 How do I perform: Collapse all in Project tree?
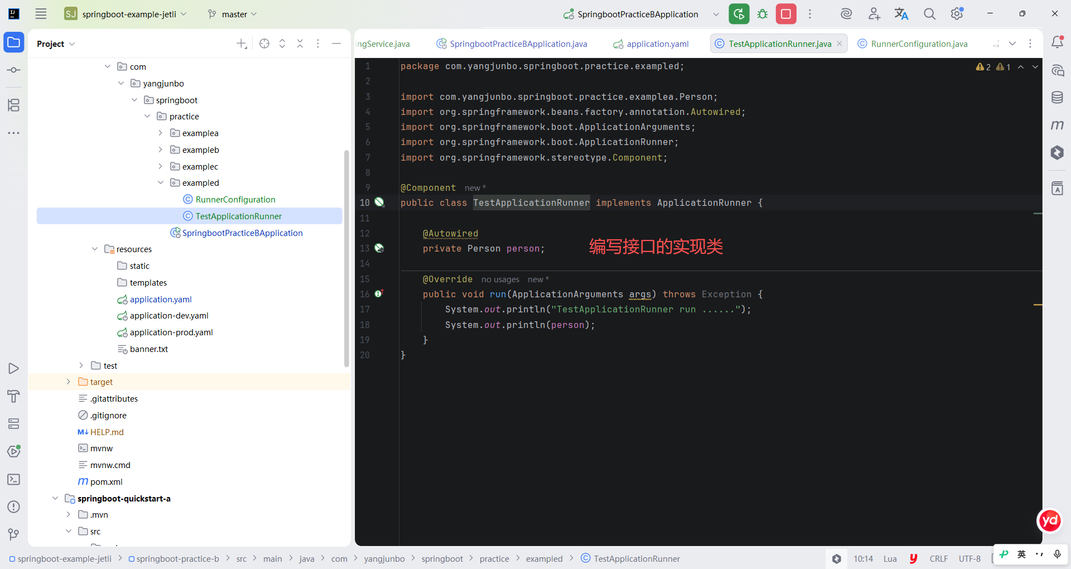point(300,44)
